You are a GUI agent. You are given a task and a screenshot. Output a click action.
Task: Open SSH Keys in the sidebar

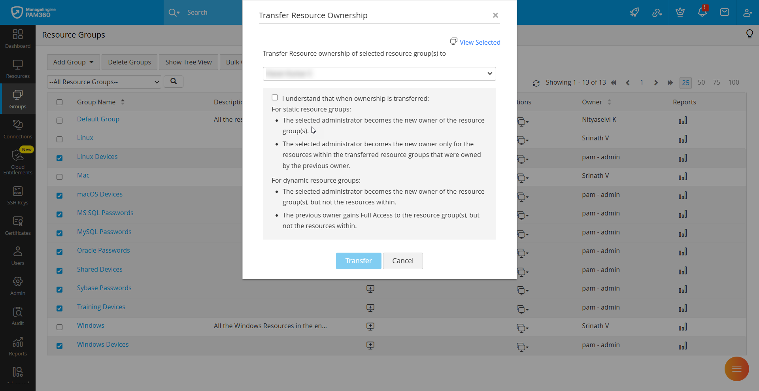pos(18,196)
